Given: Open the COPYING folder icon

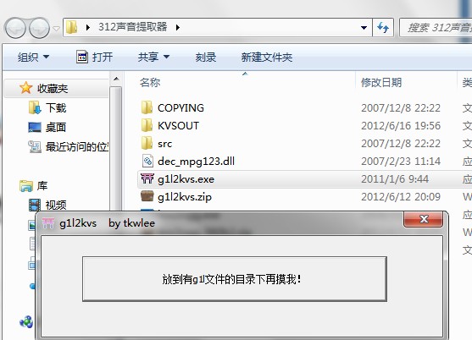Looking at the screenshot, I should point(147,107).
